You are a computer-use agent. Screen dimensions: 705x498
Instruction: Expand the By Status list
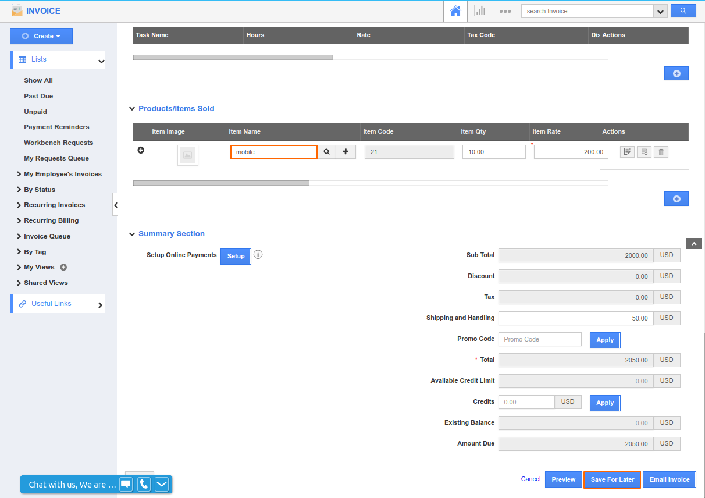pos(39,190)
